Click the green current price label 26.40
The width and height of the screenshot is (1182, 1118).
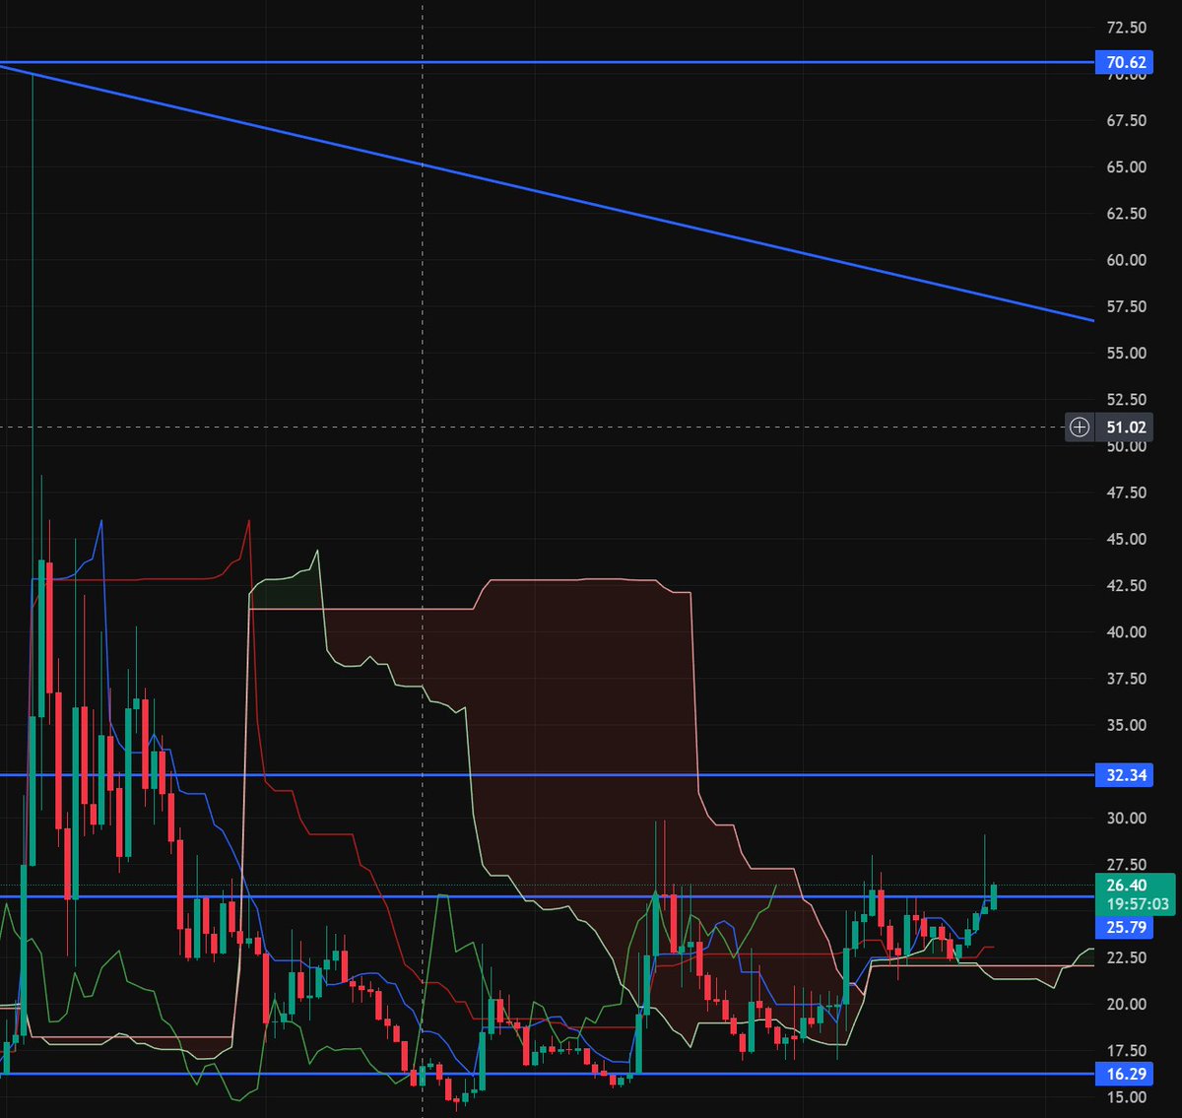pos(1129,887)
